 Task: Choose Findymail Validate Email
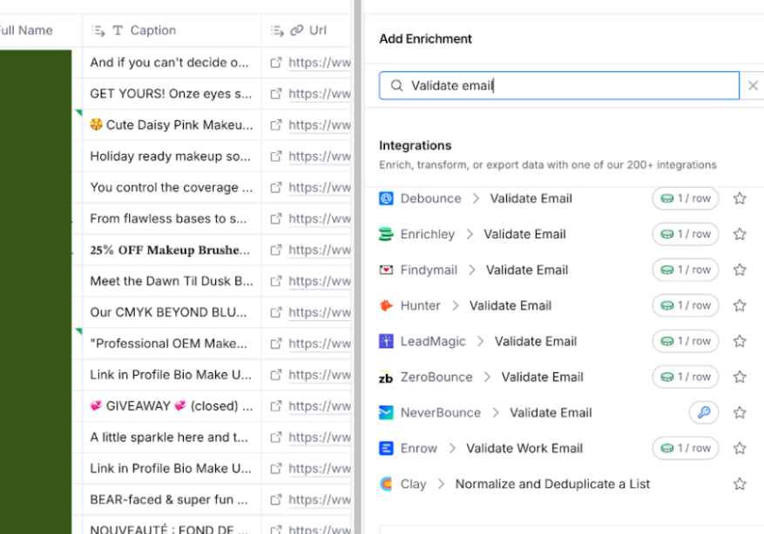click(x=527, y=270)
